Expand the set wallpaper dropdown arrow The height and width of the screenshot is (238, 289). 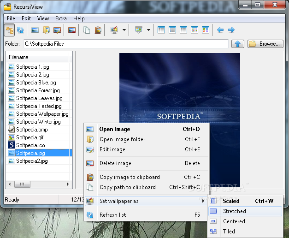124,30
